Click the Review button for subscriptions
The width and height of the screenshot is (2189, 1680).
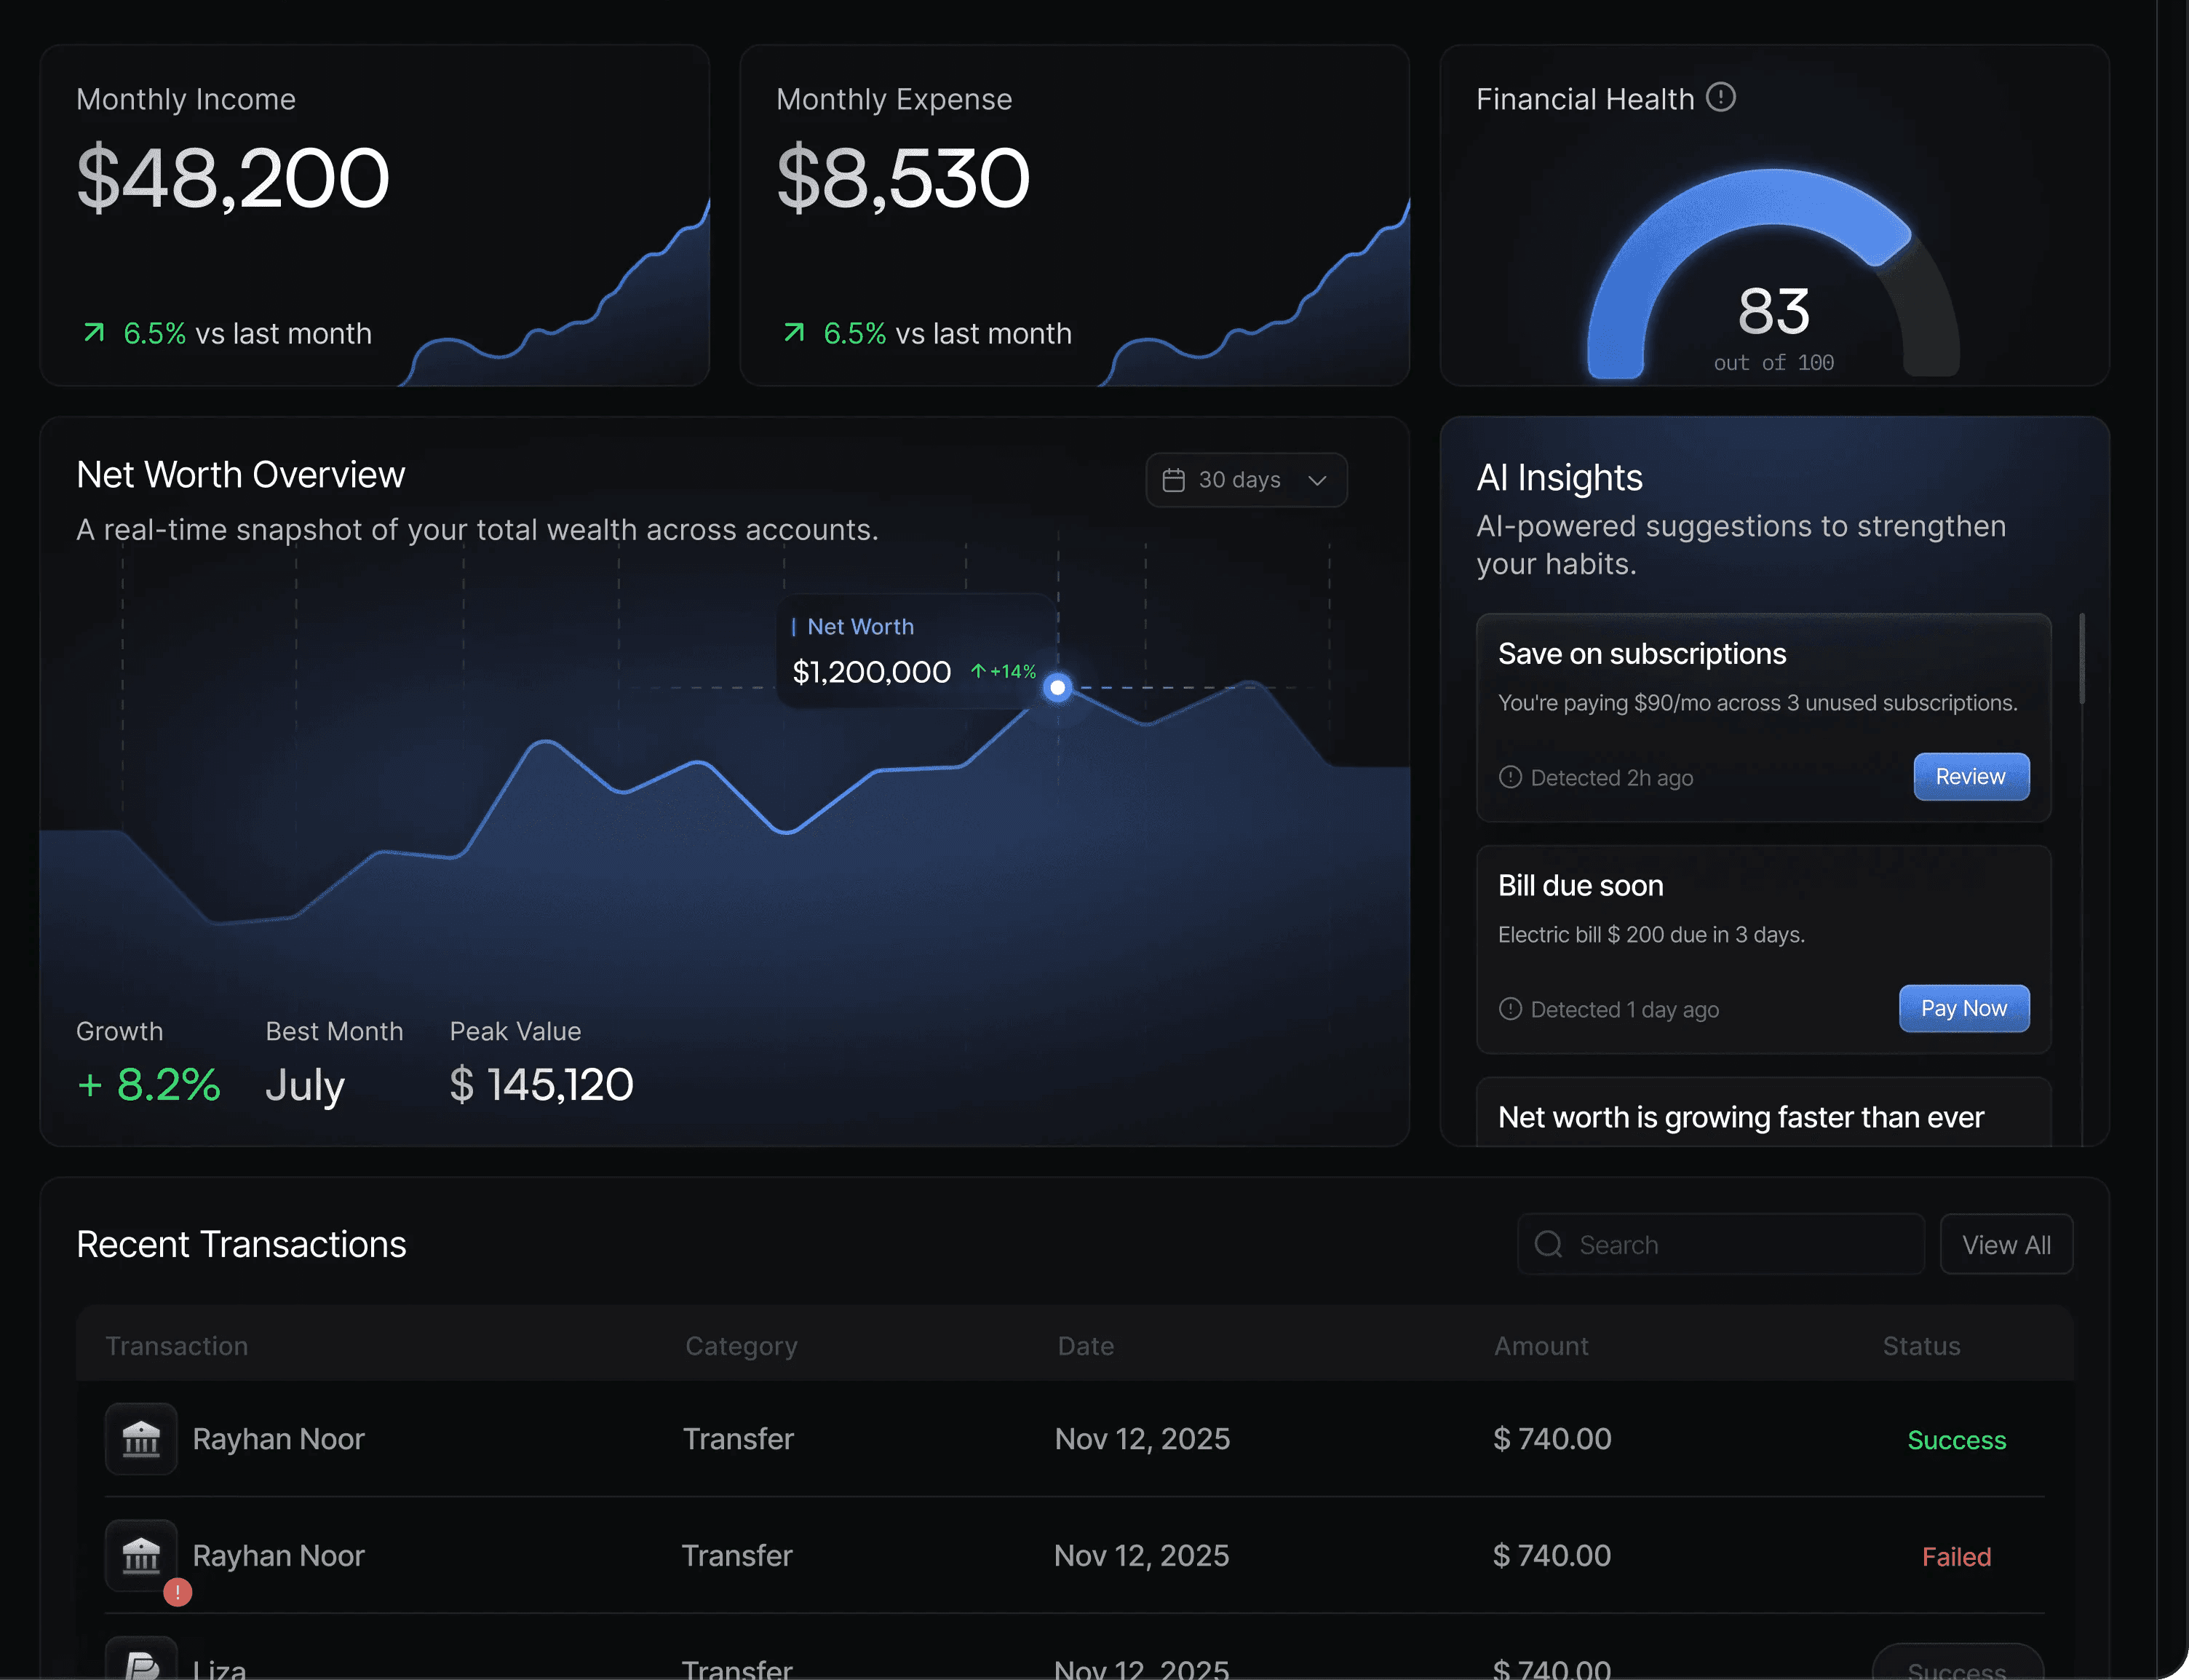pos(1970,777)
